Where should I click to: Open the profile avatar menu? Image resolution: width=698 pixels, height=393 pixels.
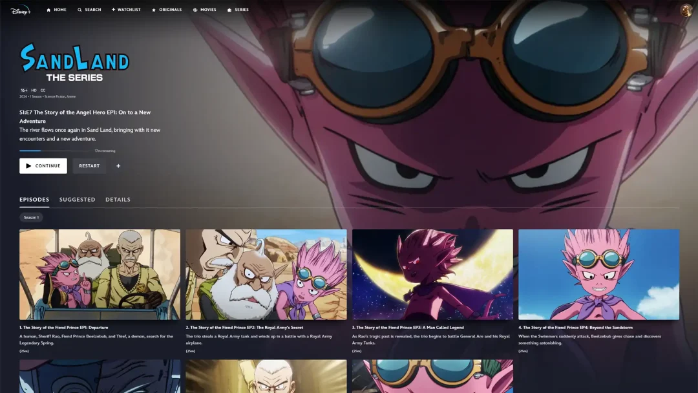[x=686, y=10]
